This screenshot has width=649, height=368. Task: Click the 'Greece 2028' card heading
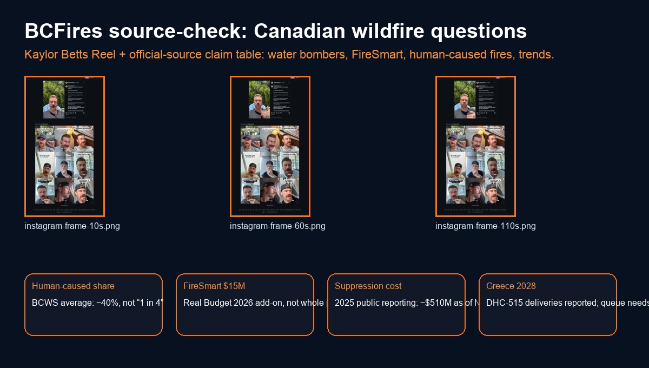pyautogui.click(x=511, y=286)
